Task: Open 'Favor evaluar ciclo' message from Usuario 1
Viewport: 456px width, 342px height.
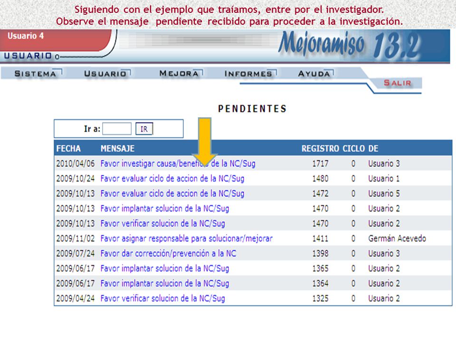Action: point(172,179)
